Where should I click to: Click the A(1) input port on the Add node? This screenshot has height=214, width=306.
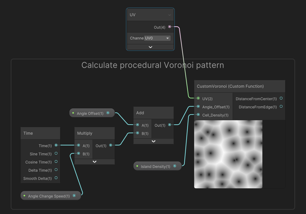pos(137,125)
